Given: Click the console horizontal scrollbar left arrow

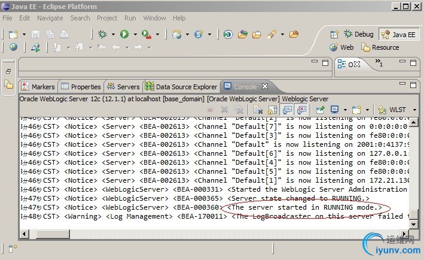Looking at the screenshot, I should pos(25,234).
